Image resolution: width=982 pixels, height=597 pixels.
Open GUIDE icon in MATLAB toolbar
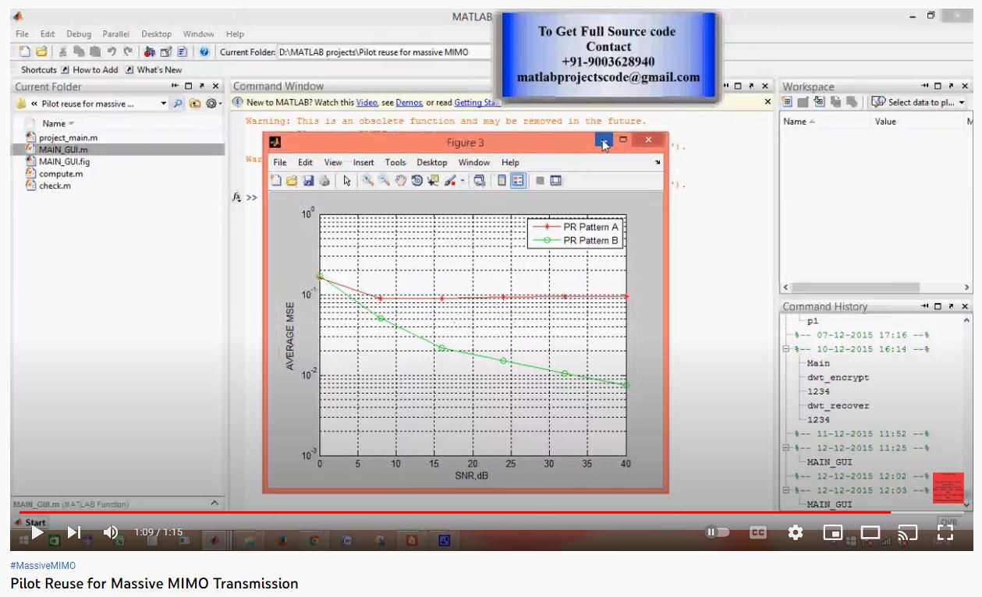[165, 52]
